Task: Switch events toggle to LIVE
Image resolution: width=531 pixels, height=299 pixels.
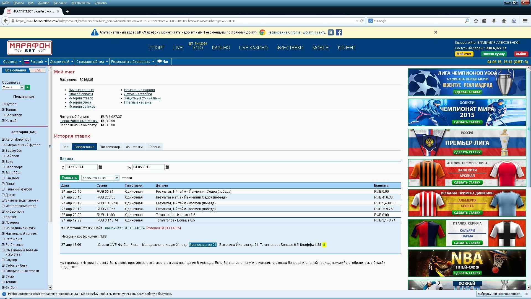Action: click(x=38, y=70)
